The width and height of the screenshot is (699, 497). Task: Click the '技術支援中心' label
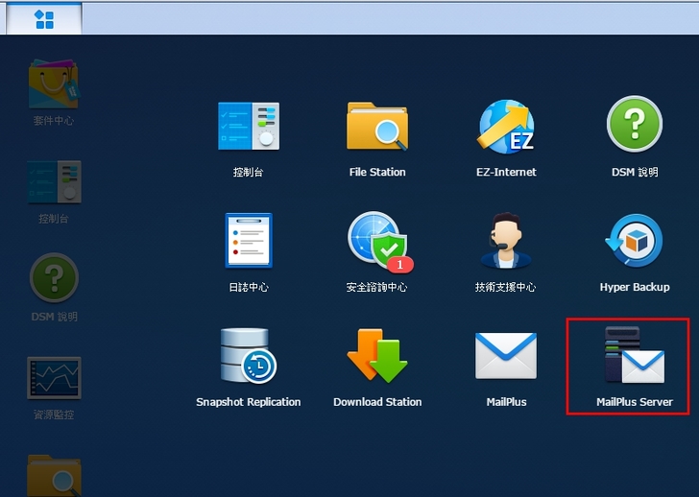(x=505, y=287)
